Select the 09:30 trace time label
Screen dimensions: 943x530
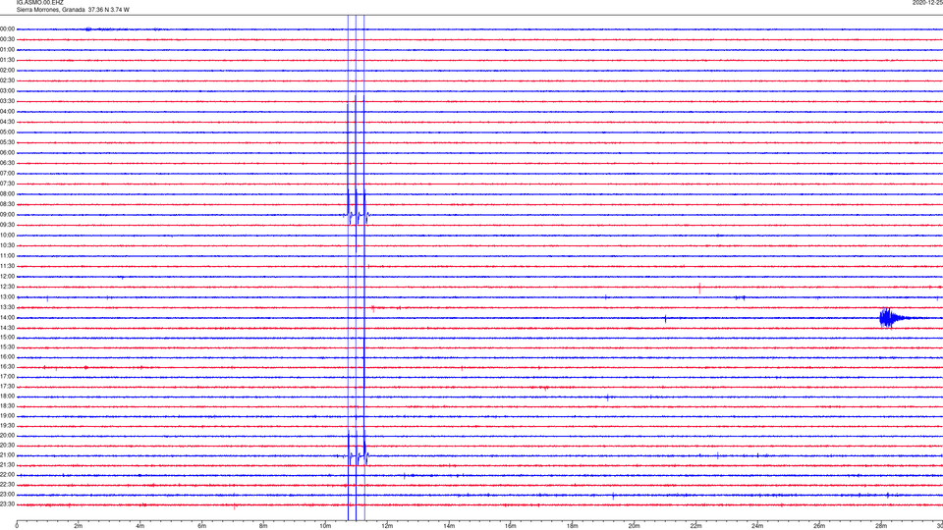coord(7,225)
